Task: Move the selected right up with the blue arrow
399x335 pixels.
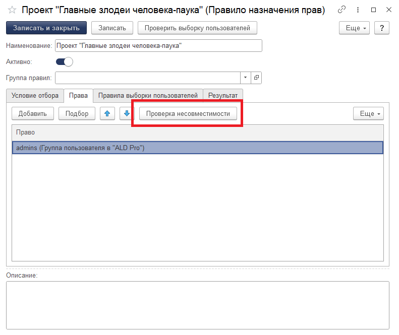Action: [x=107, y=113]
